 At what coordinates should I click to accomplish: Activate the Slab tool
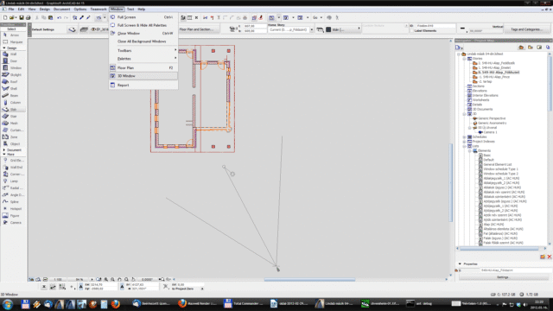[x=14, y=110]
